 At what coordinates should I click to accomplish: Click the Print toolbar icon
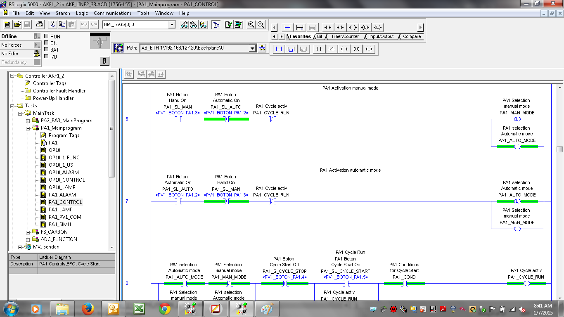pyautogui.click(x=40, y=25)
